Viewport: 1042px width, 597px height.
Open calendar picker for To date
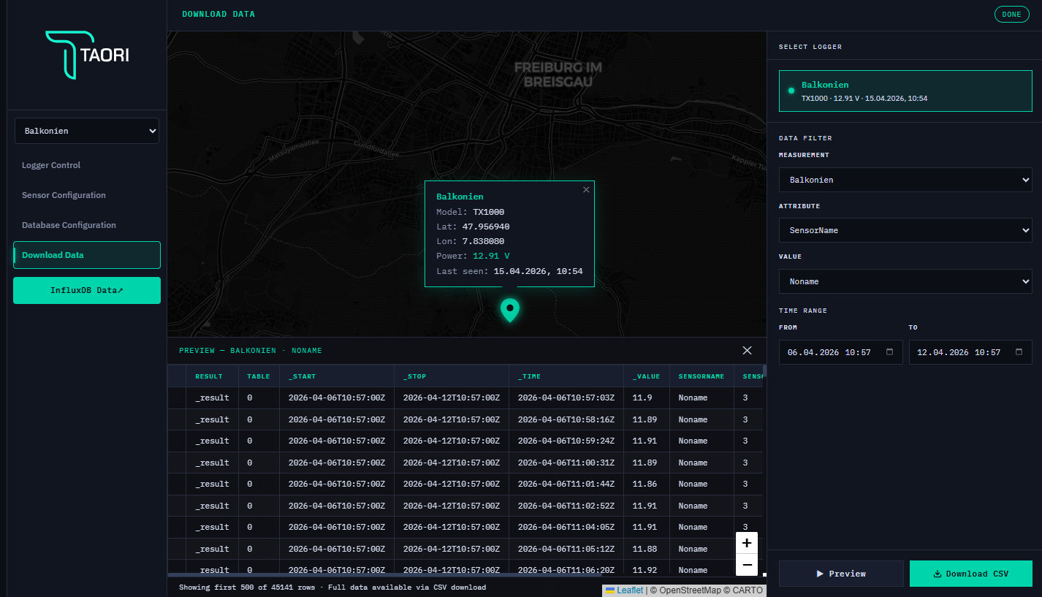coord(1019,352)
